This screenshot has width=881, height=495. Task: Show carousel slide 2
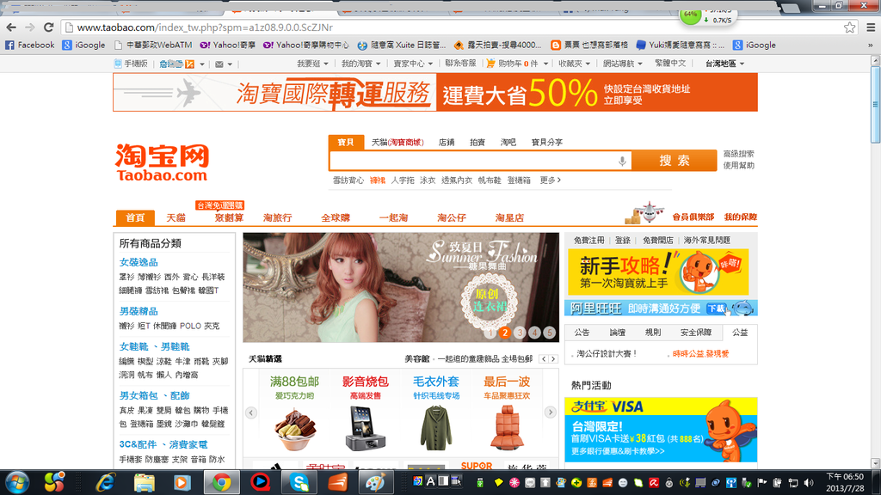(504, 333)
